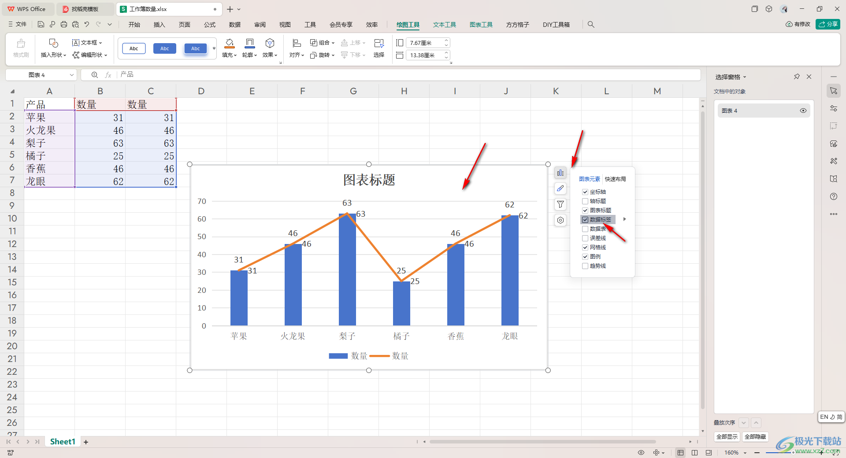Hide 图表 4 using the eye icon
The image size is (846, 458).
click(803, 111)
